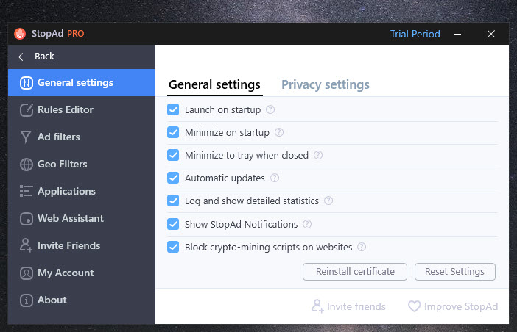Turn off Show StopAd Notifications
Screen dimensions: 517x332
click(x=173, y=224)
